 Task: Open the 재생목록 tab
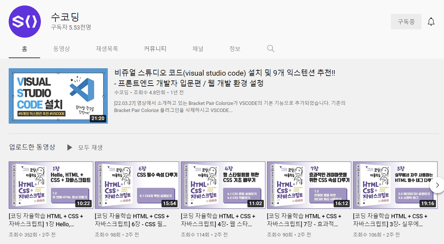click(107, 49)
